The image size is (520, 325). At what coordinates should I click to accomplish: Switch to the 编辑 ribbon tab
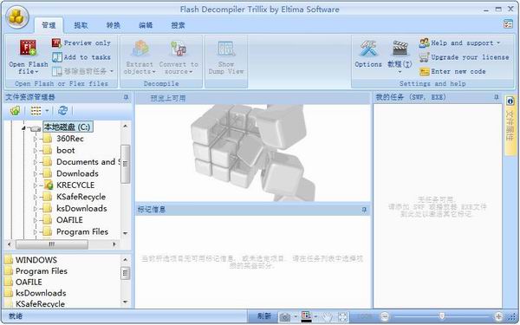click(x=146, y=25)
